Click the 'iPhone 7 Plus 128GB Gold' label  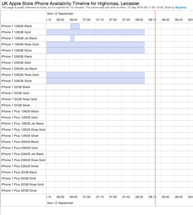[19, 117]
